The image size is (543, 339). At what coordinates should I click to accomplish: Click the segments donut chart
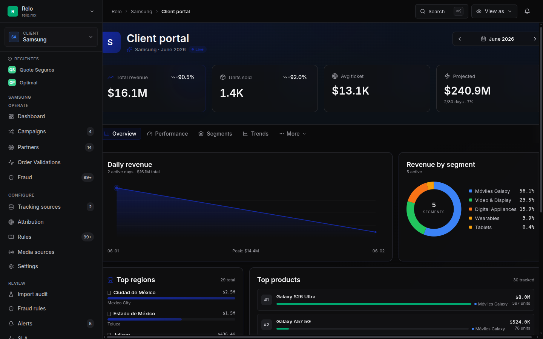(x=434, y=209)
